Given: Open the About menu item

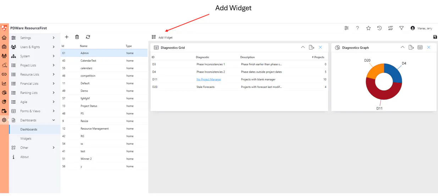Looking at the screenshot, I should pos(34,157).
